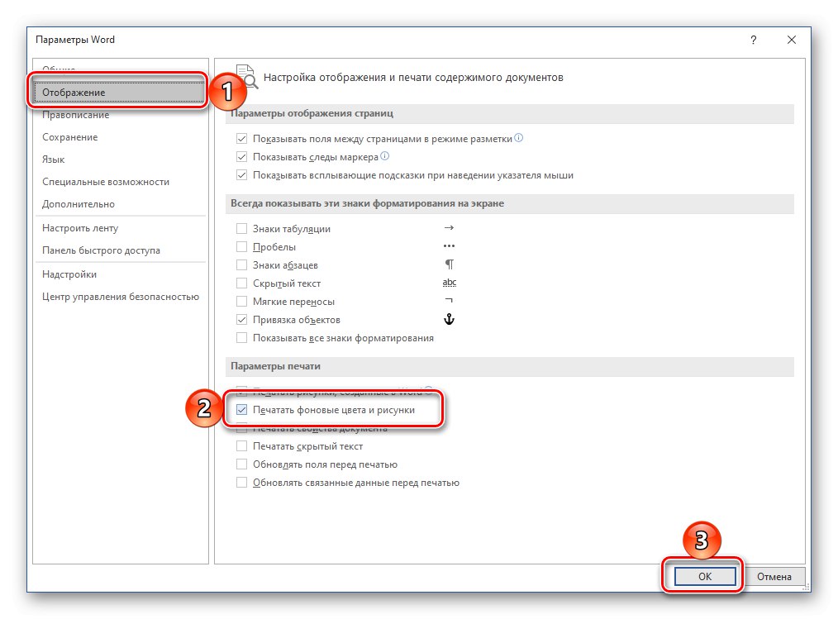
Task: Check Знаки абзацев option
Action: [241, 265]
